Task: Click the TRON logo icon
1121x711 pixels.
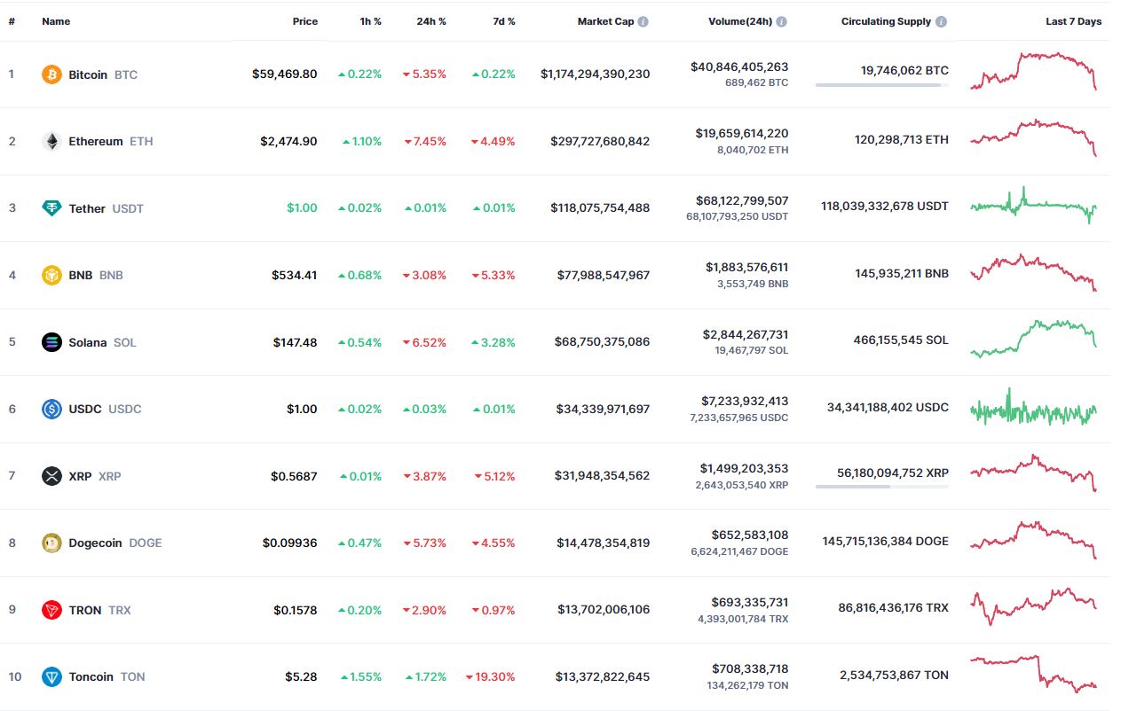Action: click(52, 610)
